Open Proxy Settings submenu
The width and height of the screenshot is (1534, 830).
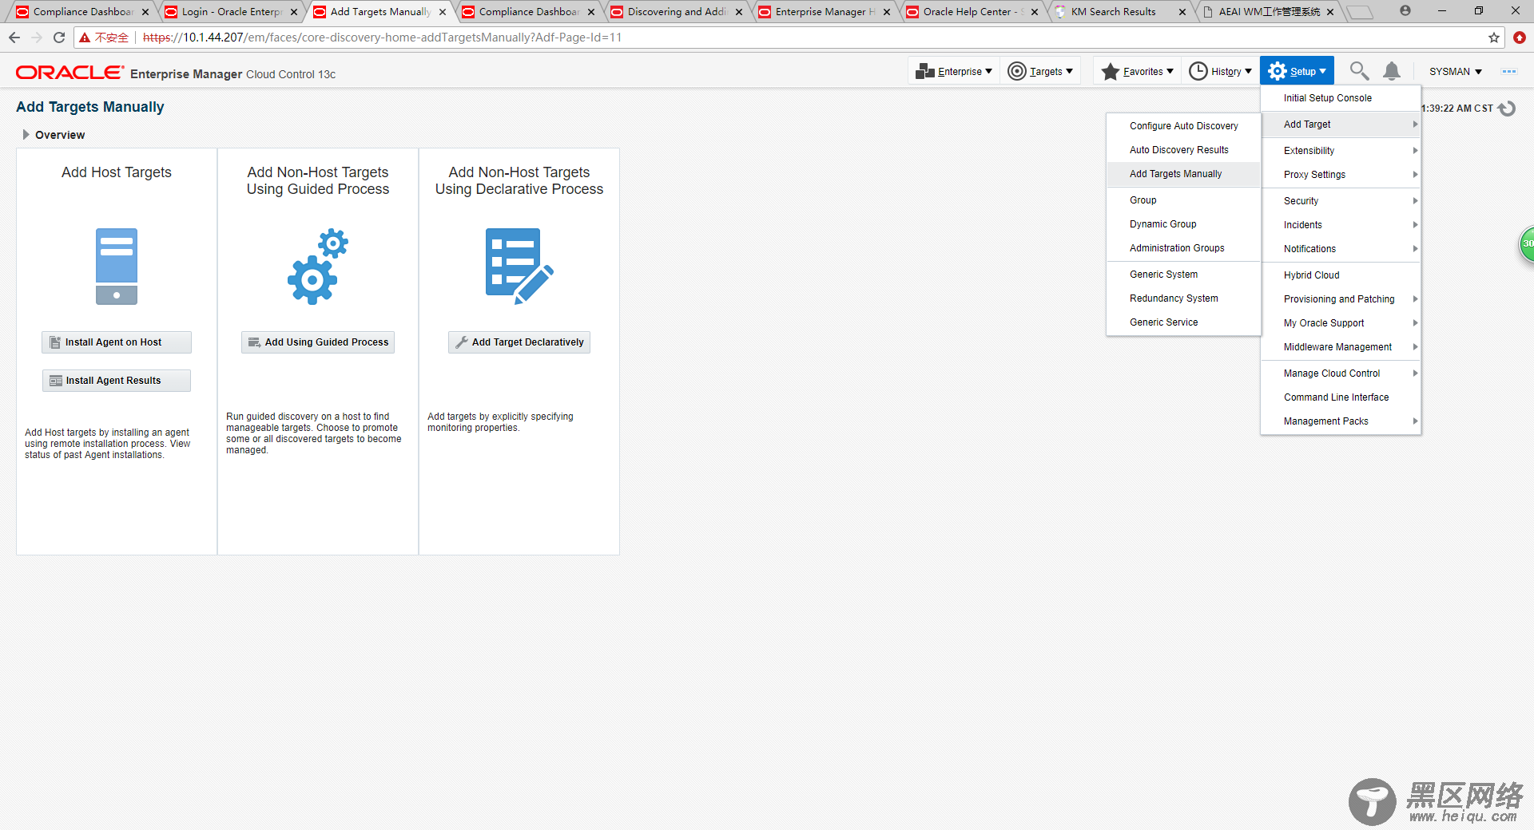(1341, 175)
